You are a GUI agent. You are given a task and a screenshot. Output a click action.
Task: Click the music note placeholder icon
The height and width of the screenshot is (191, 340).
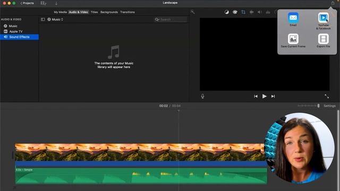click(x=114, y=52)
